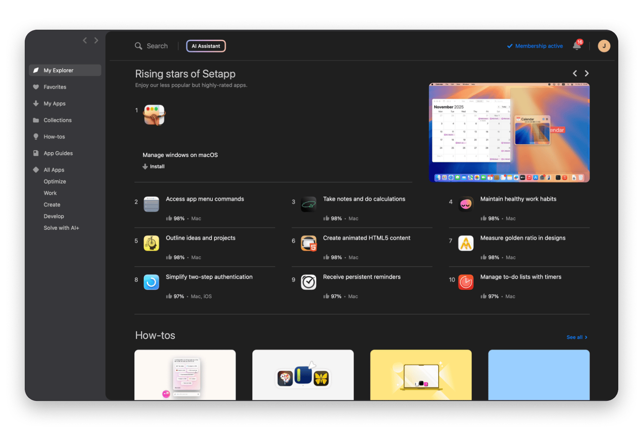
Task: Open the number 1 window manager app icon
Action: [x=154, y=115]
